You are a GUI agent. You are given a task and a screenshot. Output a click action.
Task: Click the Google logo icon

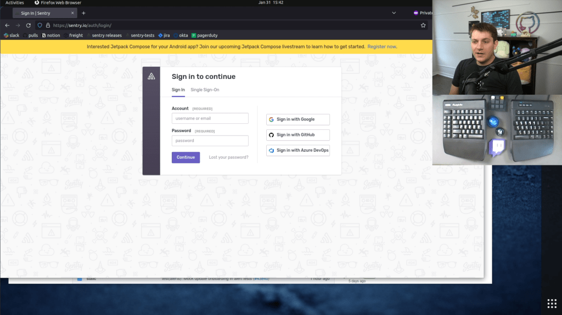click(271, 119)
